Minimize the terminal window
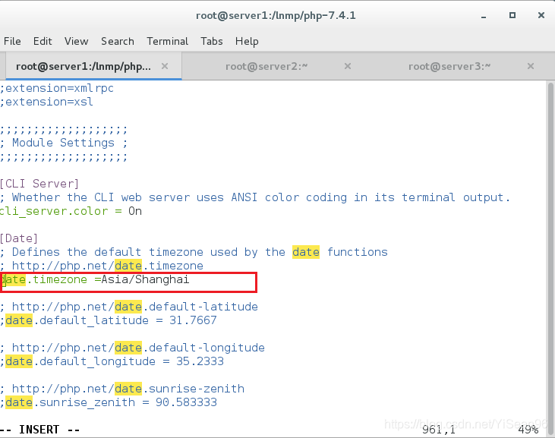The width and height of the screenshot is (555, 438). (x=484, y=16)
